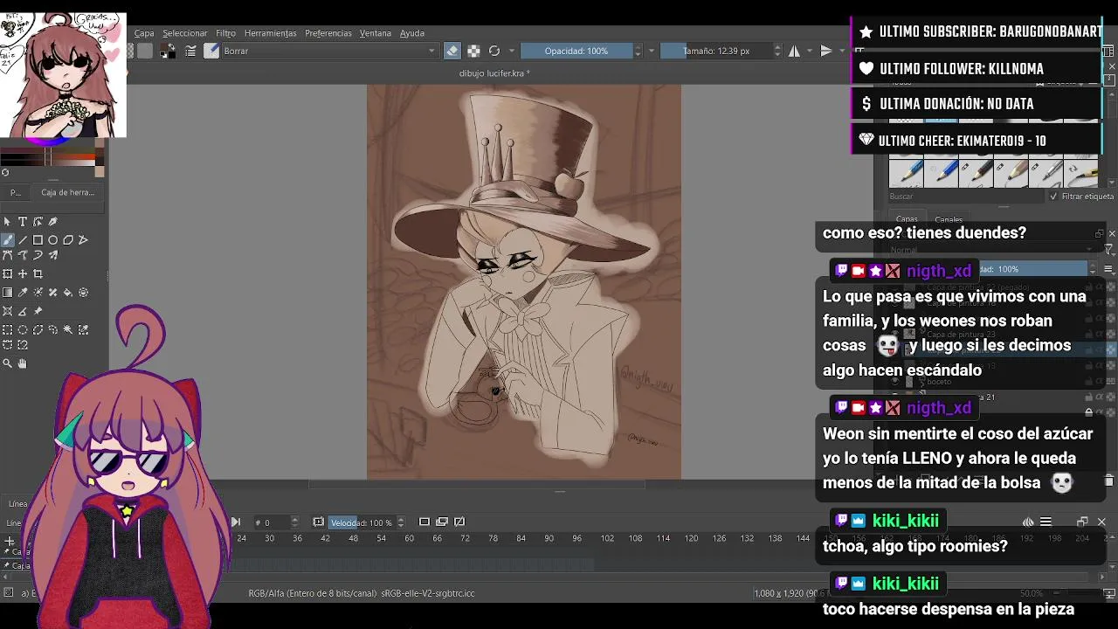Select the Elliptical Selection tool
Viewport: 1118px width, 629px height.
click(x=23, y=330)
